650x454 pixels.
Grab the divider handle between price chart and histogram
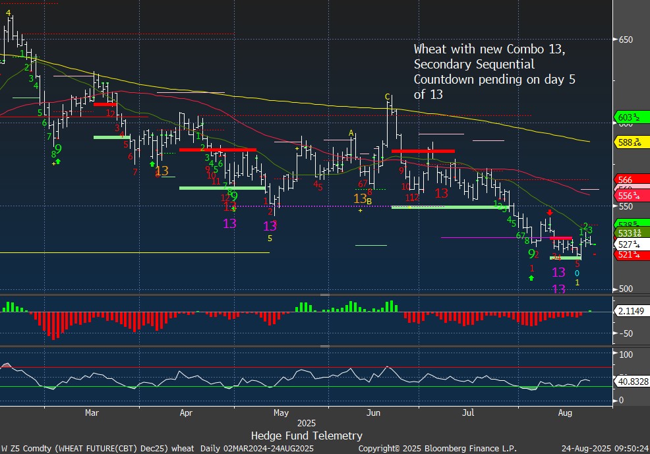(325, 295)
